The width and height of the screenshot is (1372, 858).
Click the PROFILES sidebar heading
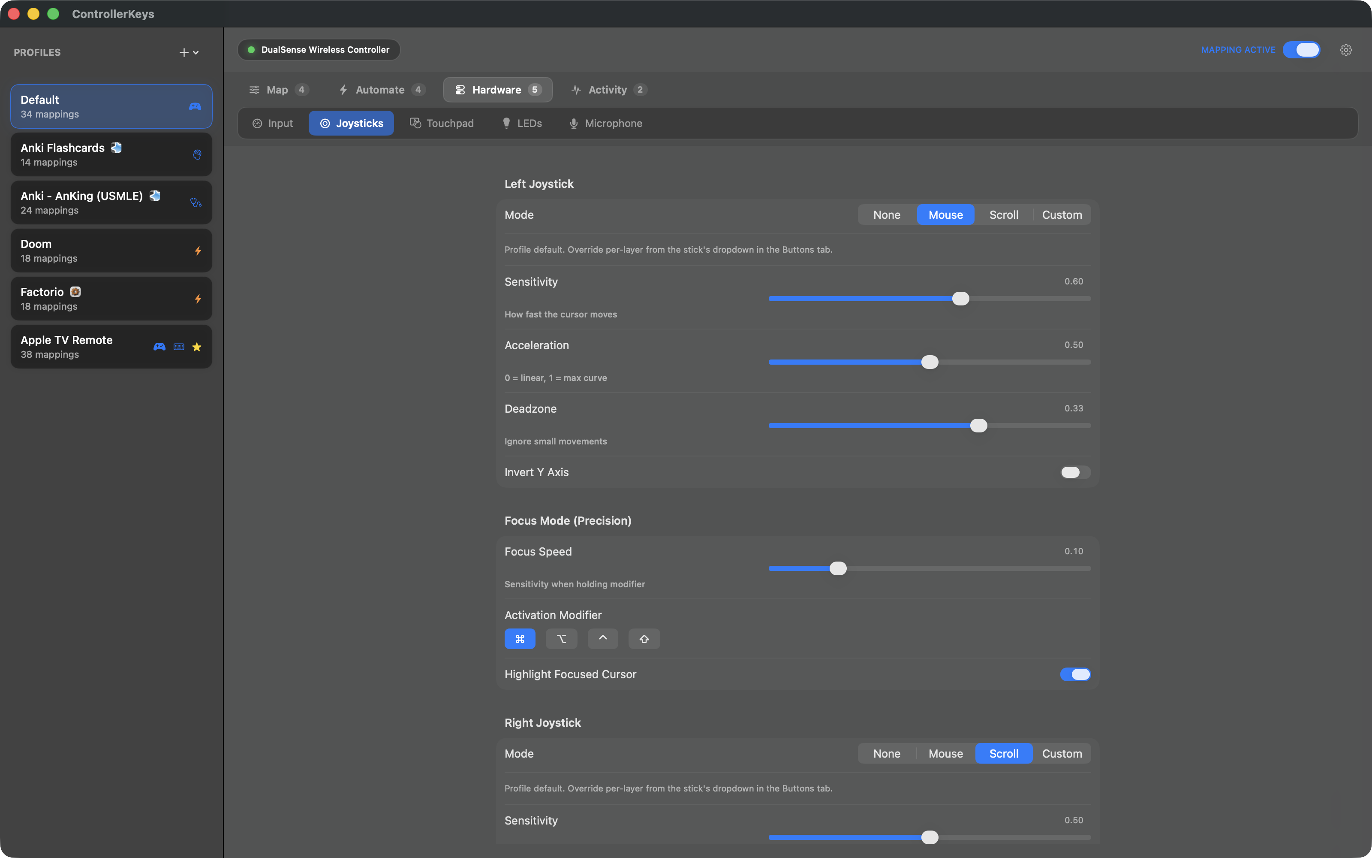(x=37, y=52)
